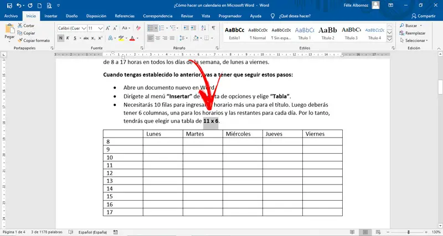This screenshot has width=443, height=236.
Task: Align text right
Action: pos(165,38)
